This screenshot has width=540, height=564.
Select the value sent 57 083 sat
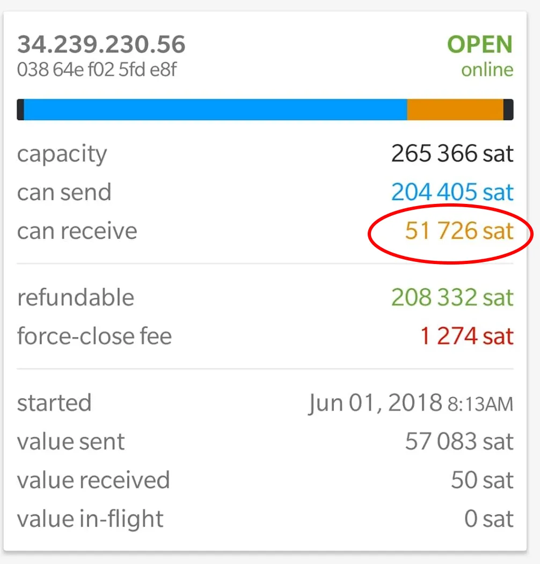[x=459, y=442]
